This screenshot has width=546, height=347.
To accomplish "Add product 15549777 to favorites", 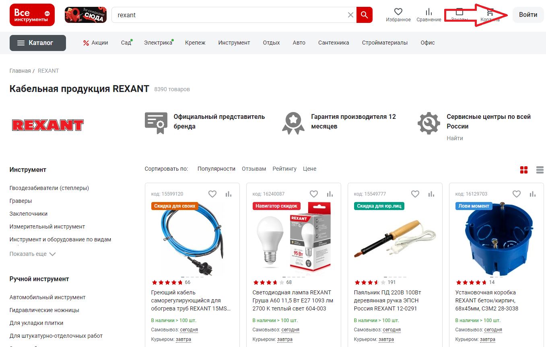I will (x=415, y=194).
